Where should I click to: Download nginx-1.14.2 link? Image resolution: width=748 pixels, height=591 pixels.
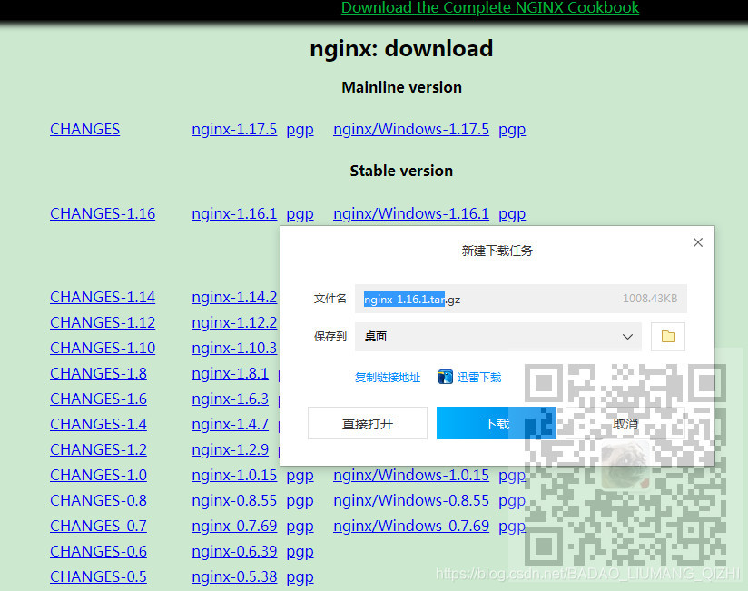click(x=234, y=297)
